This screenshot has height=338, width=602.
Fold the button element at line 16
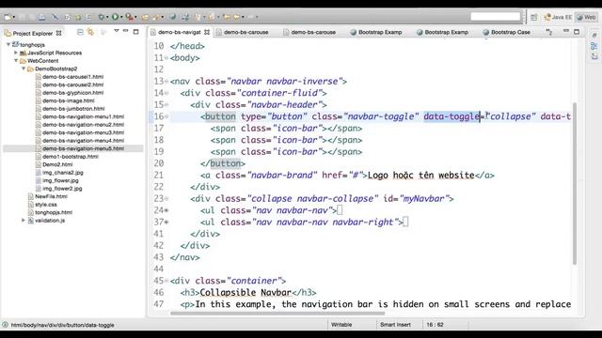point(166,116)
